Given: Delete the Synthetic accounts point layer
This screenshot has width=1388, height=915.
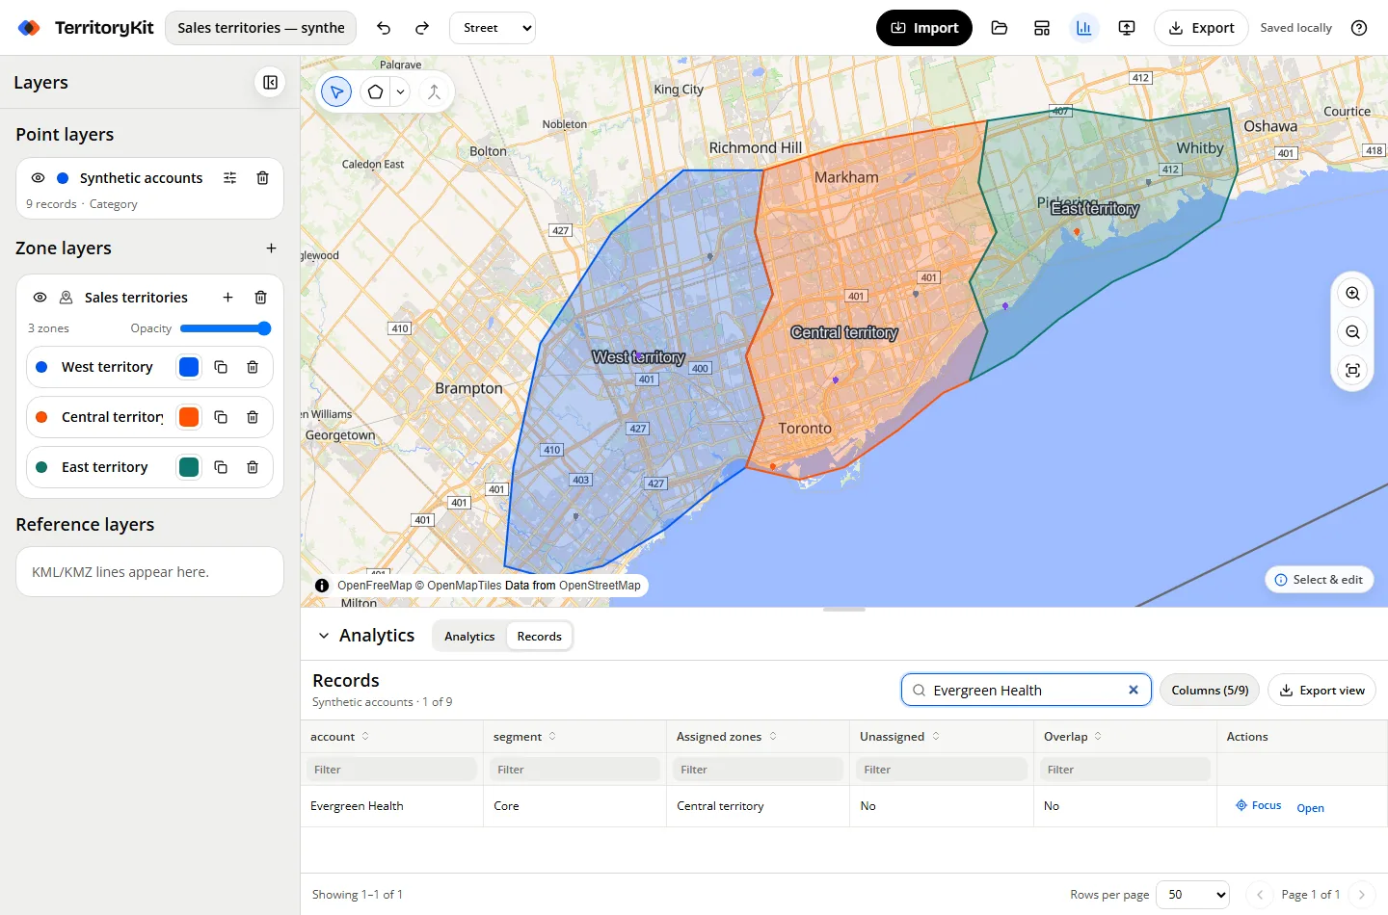Looking at the screenshot, I should [262, 178].
